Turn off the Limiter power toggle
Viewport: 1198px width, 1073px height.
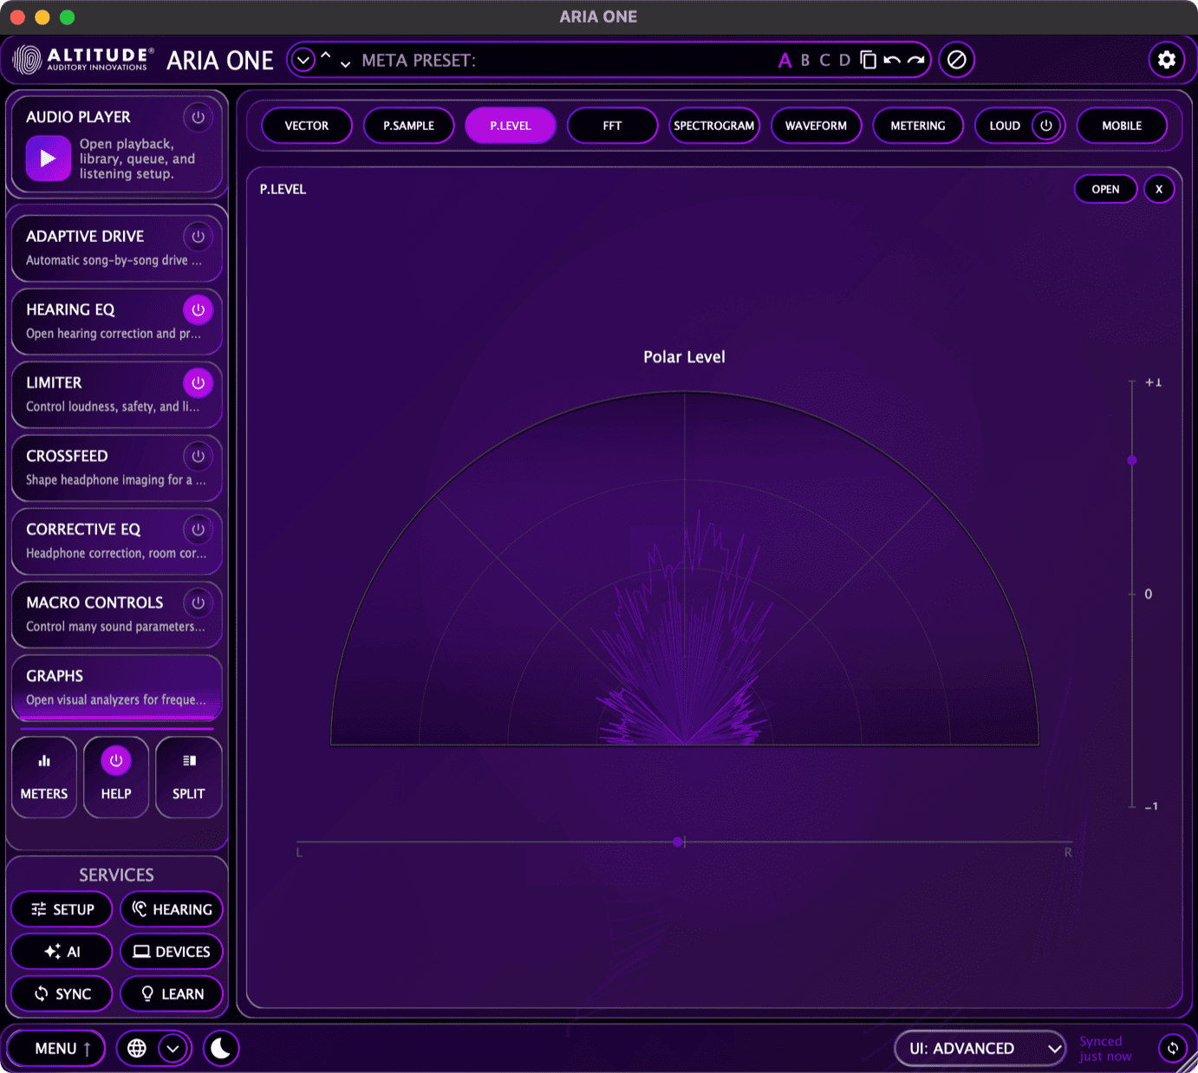point(199,383)
